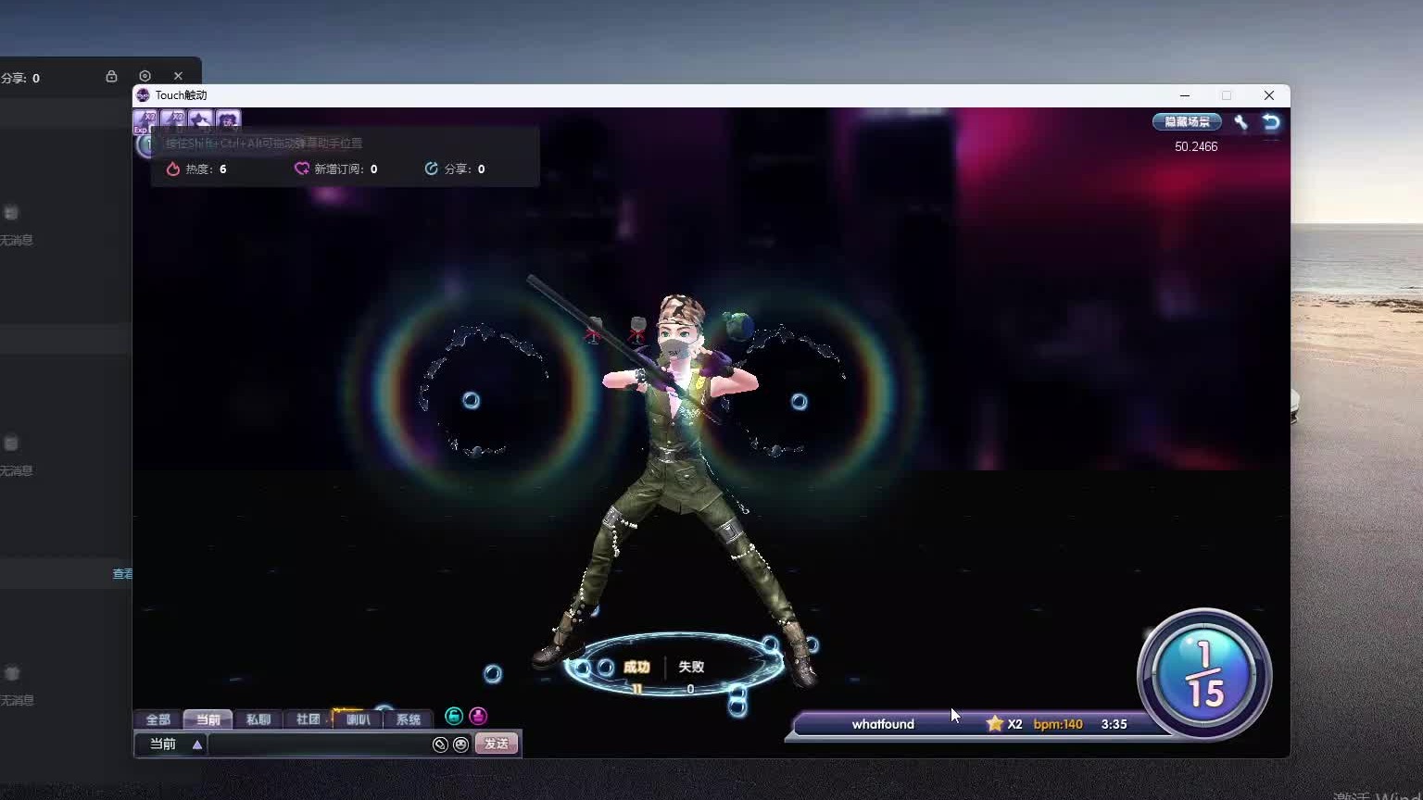The width and height of the screenshot is (1423, 800).
Task: Click the 隐藏场景 hide scene button
Action: (1187, 122)
